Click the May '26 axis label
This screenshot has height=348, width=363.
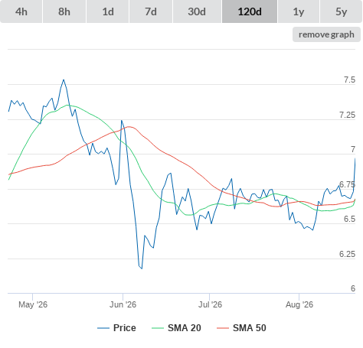tap(33, 304)
